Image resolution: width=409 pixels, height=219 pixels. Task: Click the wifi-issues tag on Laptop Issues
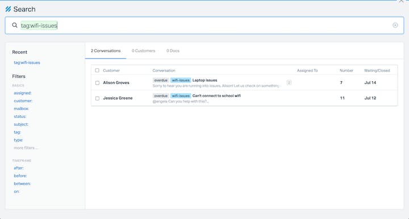[181, 80]
